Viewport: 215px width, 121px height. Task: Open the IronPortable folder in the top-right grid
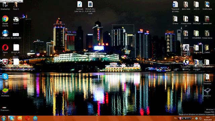207,6
